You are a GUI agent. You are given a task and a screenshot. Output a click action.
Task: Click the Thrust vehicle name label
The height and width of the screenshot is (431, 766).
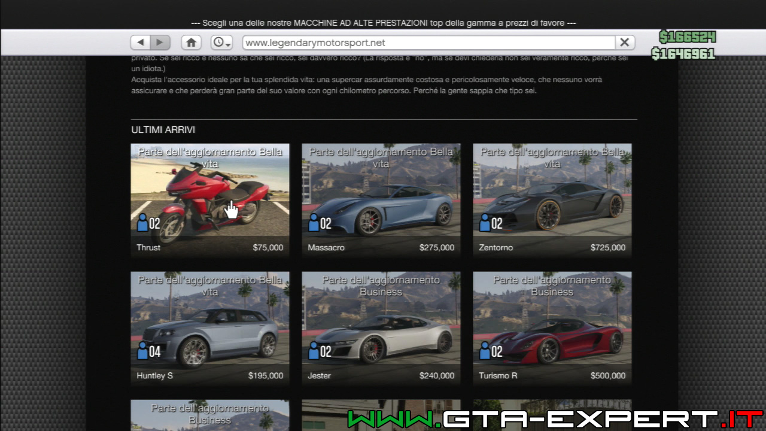tap(148, 247)
